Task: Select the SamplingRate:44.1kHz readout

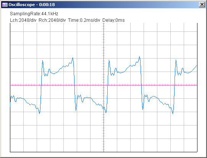Action: click(34, 14)
